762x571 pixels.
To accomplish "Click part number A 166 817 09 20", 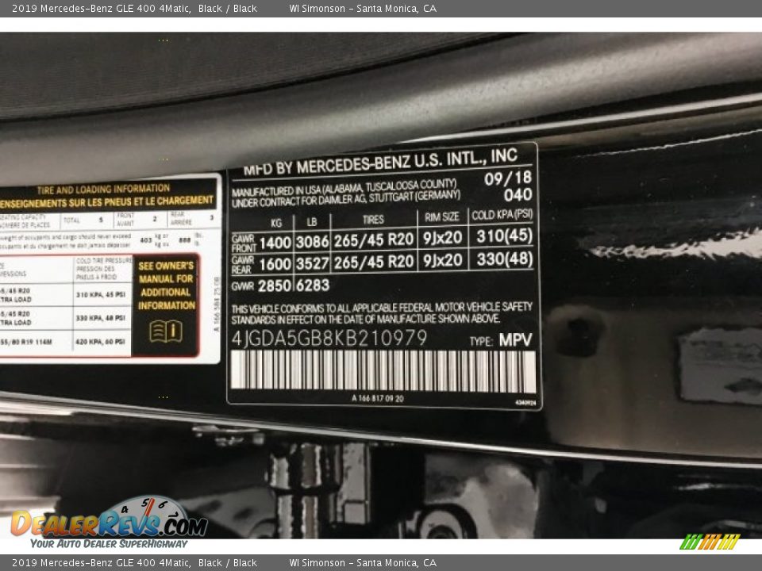I will point(377,398).
